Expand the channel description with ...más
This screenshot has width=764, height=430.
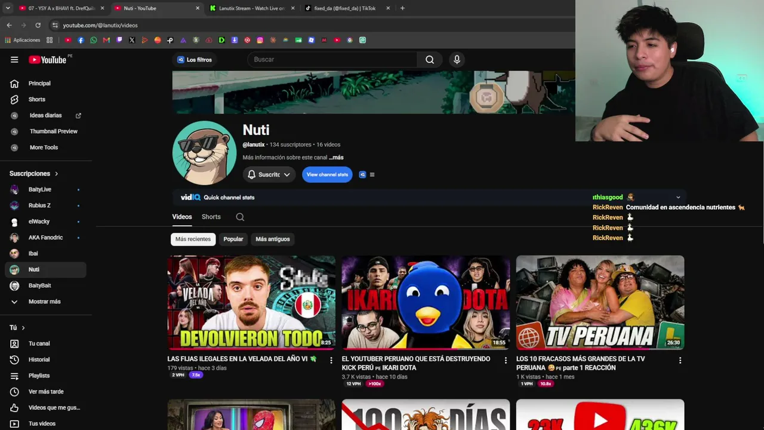pyautogui.click(x=336, y=158)
